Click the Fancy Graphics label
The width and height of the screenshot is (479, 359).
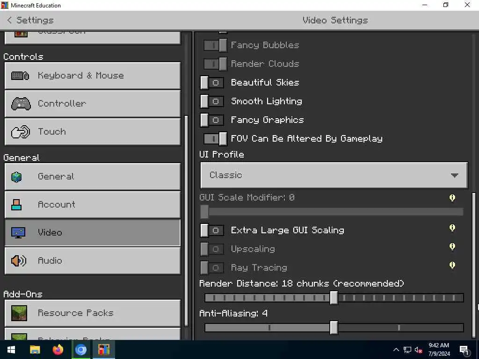tap(267, 120)
